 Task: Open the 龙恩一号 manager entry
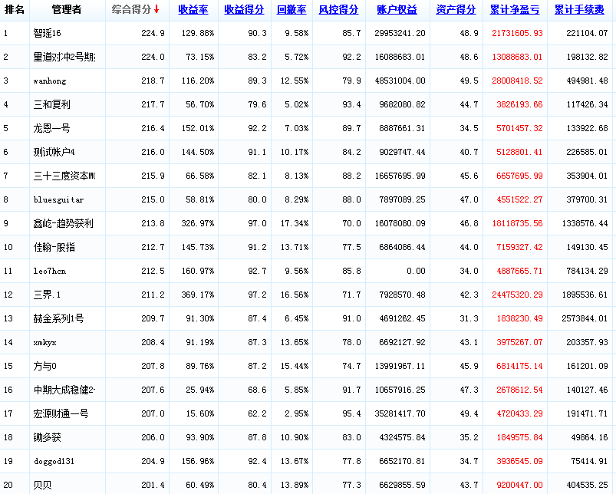[51, 129]
